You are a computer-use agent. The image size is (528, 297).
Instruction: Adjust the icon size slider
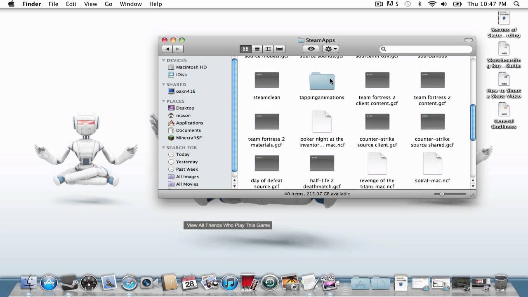(x=442, y=194)
